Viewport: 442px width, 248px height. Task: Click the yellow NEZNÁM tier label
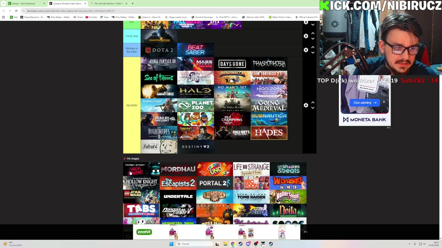132,105
